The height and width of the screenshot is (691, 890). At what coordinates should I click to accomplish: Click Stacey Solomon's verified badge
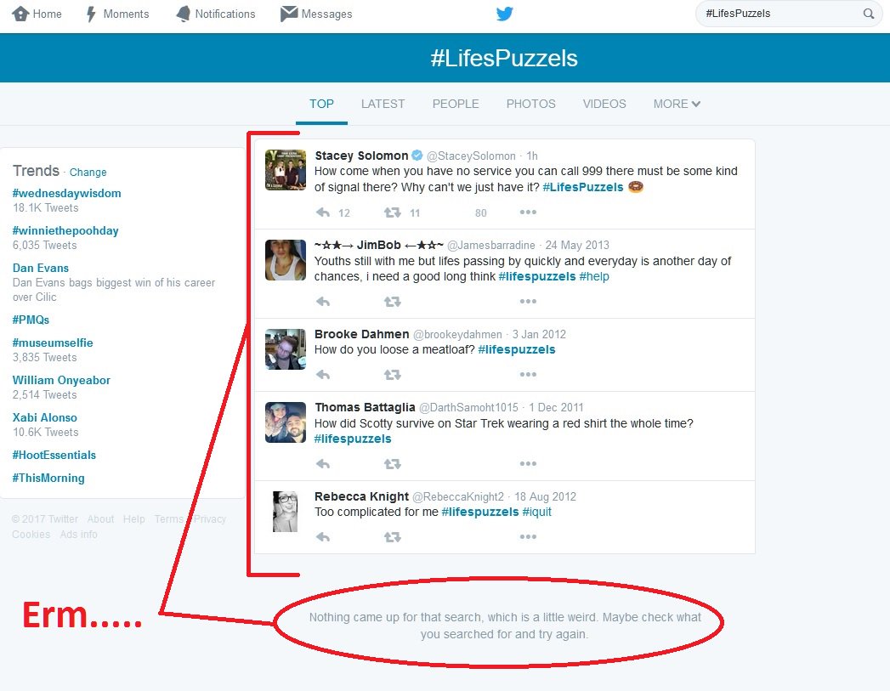point(416,155)
